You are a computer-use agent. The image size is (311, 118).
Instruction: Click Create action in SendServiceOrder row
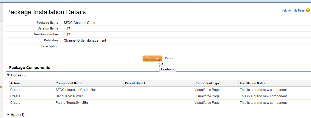[x=15, y=96]
